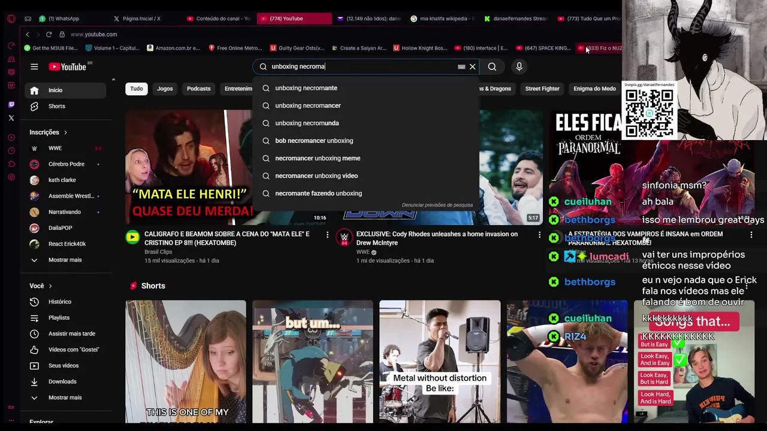Select suggestion 'unboxing necromante'
Image resolution: width=767 pixels, height=431 pixels.
tap(366, 88)
